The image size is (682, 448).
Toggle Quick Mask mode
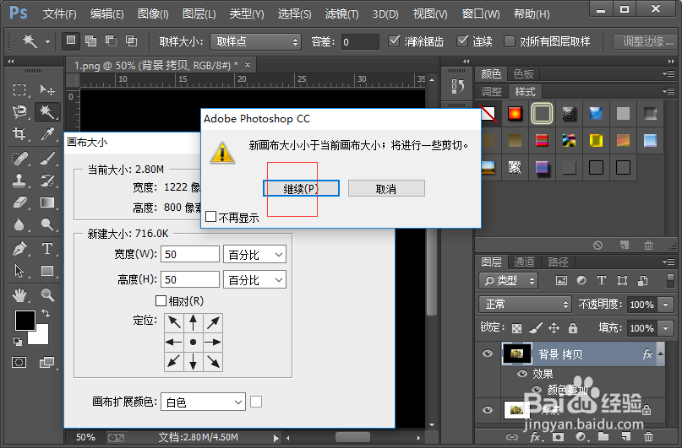pyautogui.click(x=19, y=363)
